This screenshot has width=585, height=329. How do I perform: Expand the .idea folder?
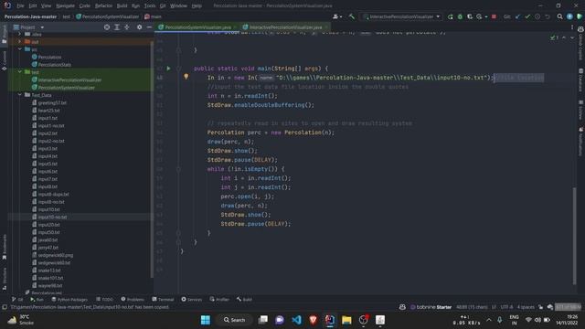tap(20, 34)
